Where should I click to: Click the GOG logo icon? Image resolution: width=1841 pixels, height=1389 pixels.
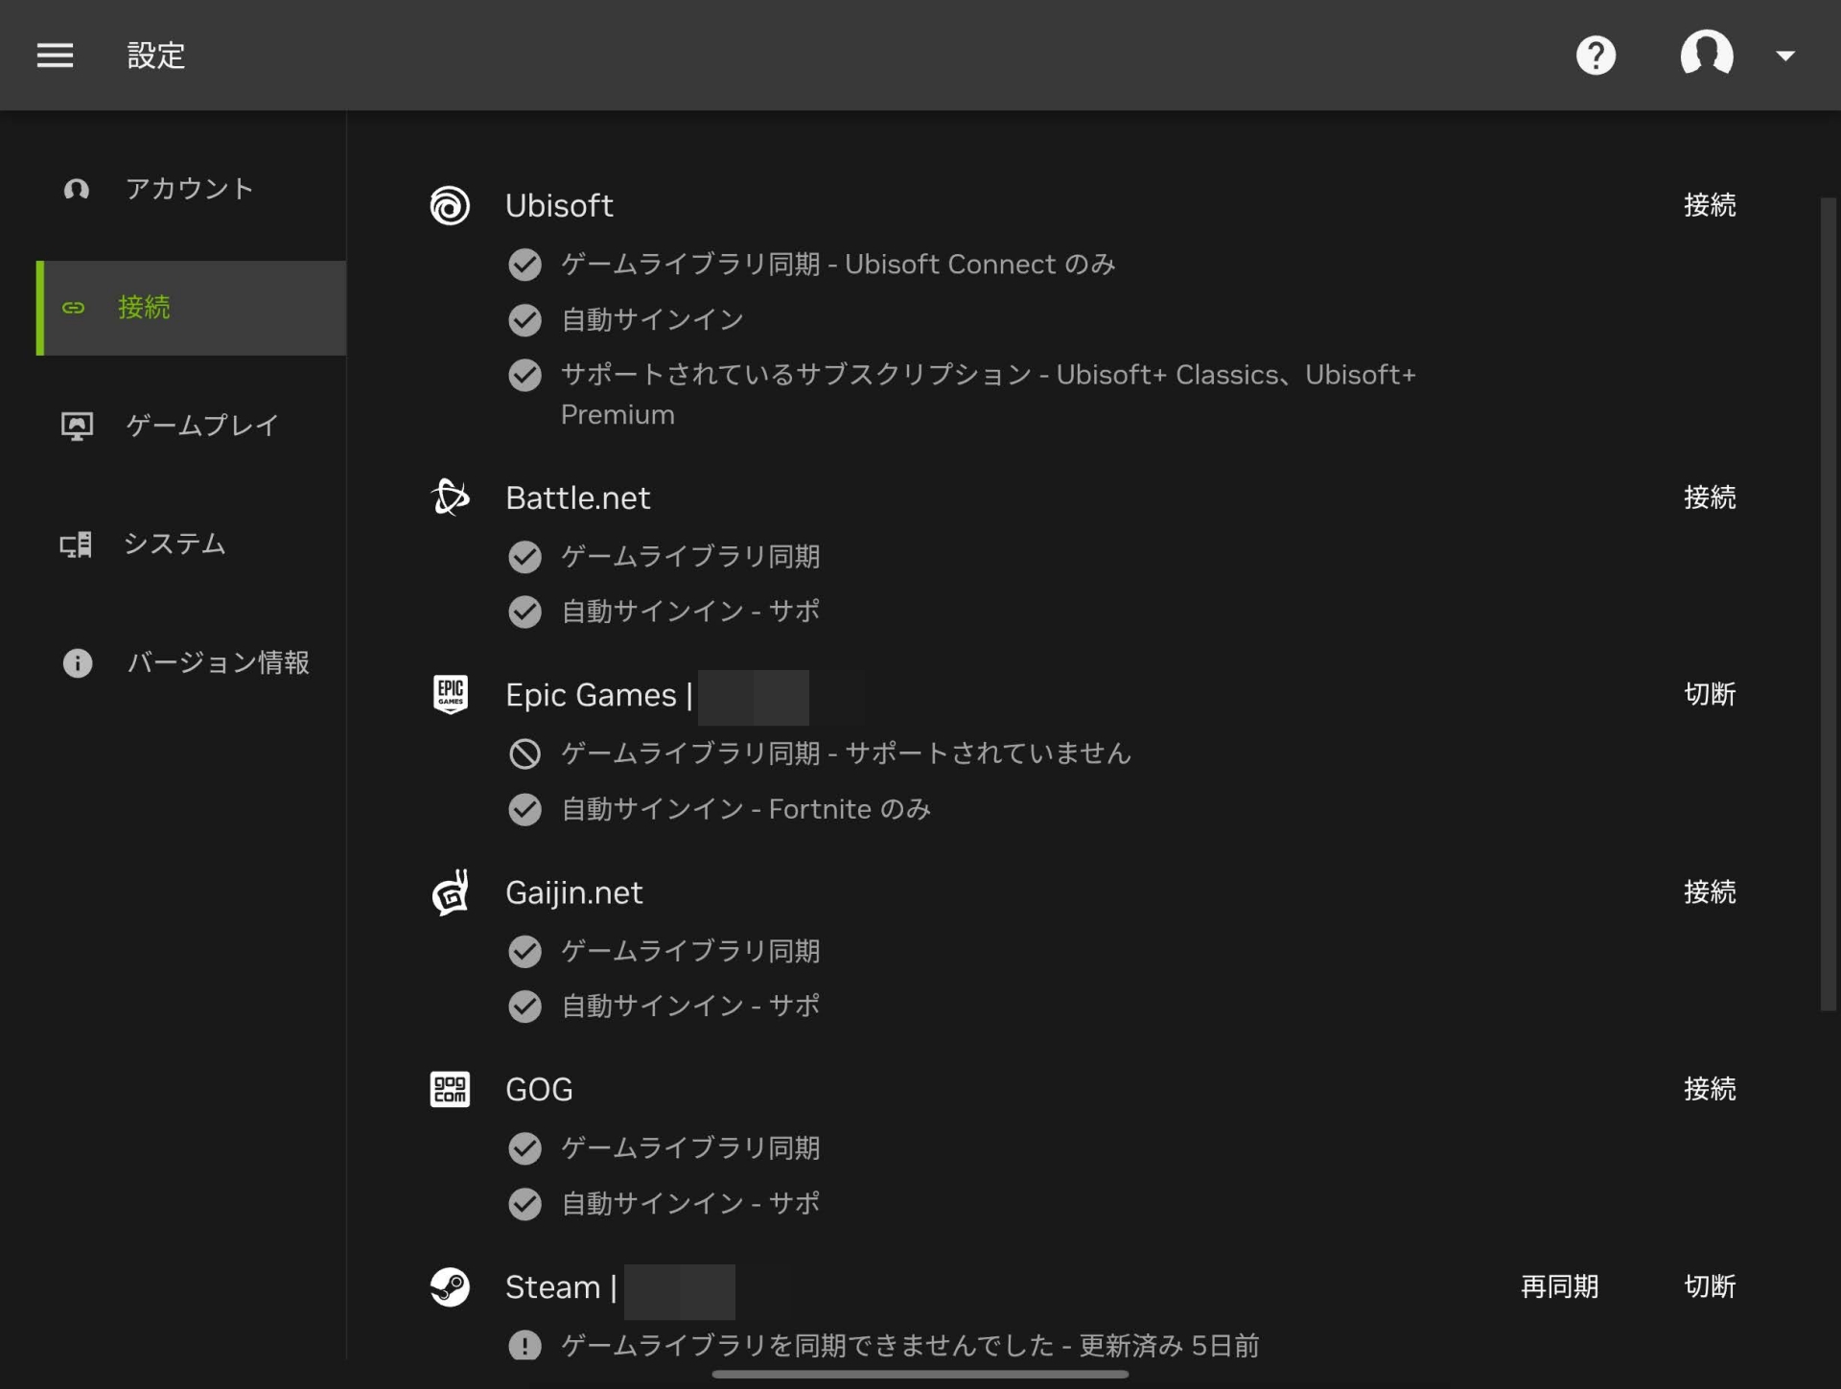(450, 1089)
